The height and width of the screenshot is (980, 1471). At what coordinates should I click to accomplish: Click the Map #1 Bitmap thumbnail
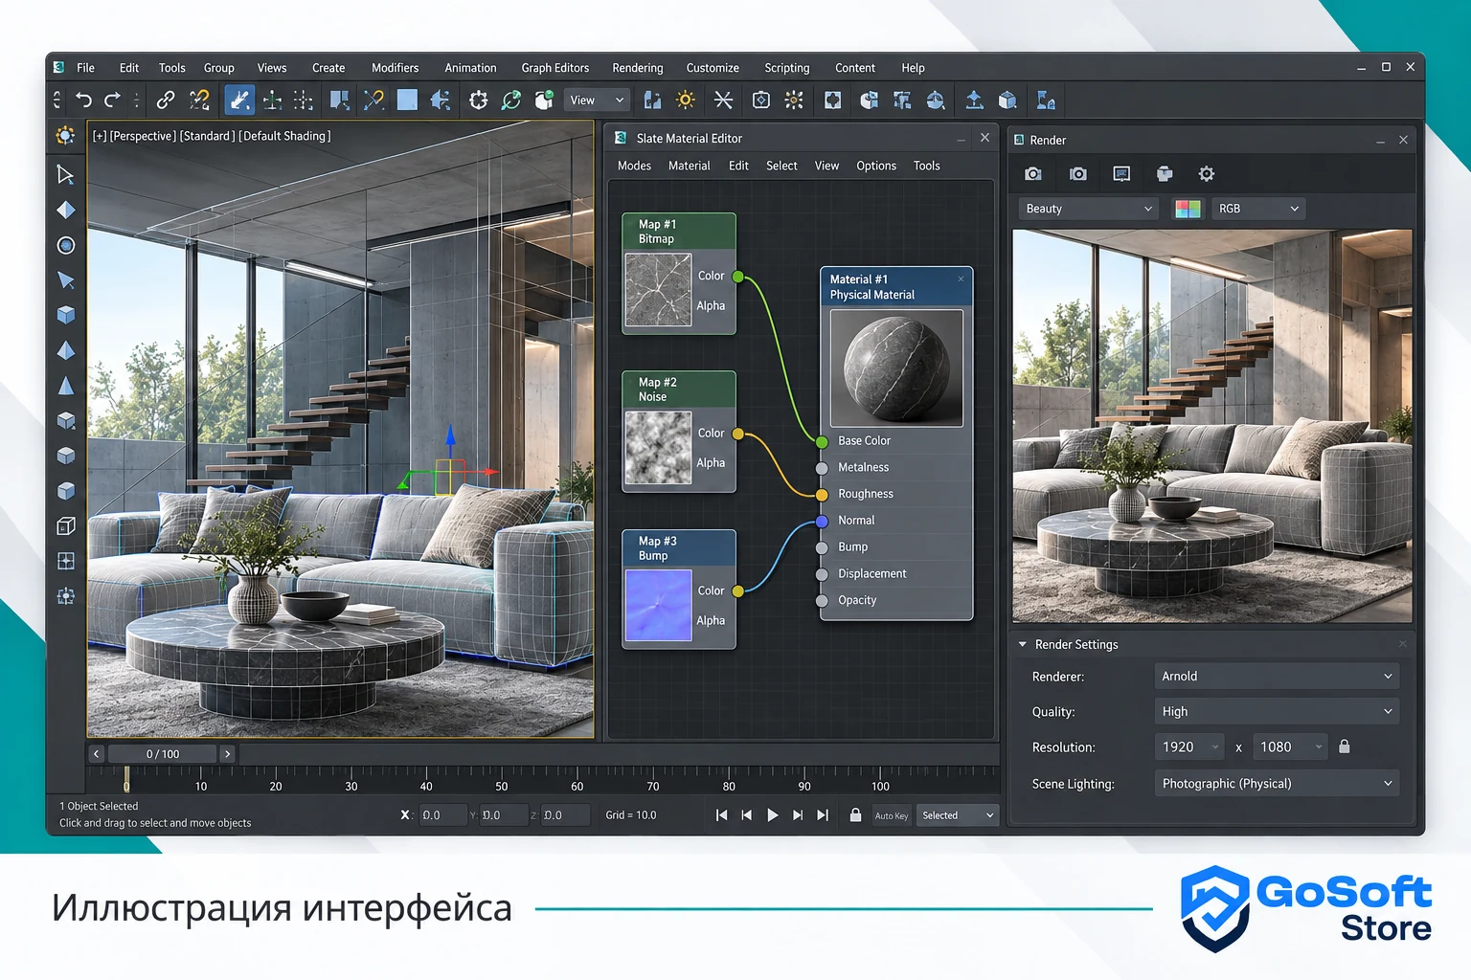(x=658, y=290)
